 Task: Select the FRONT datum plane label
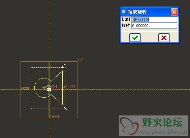click(26, 88)
